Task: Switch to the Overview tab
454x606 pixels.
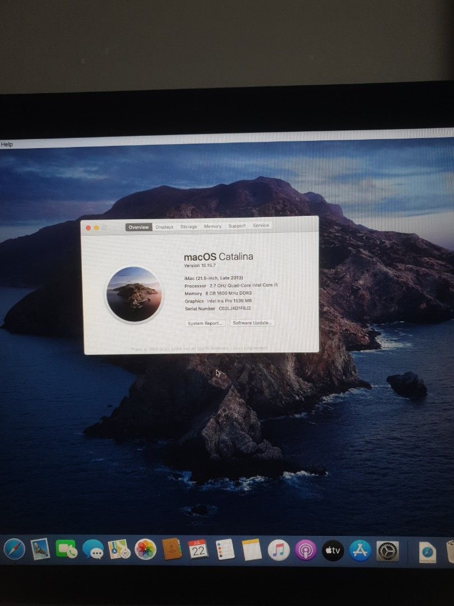Action: [138, 227]
